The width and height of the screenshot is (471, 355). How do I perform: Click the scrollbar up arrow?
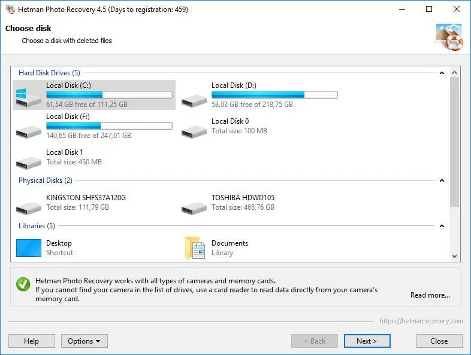[x=454, y=72]
